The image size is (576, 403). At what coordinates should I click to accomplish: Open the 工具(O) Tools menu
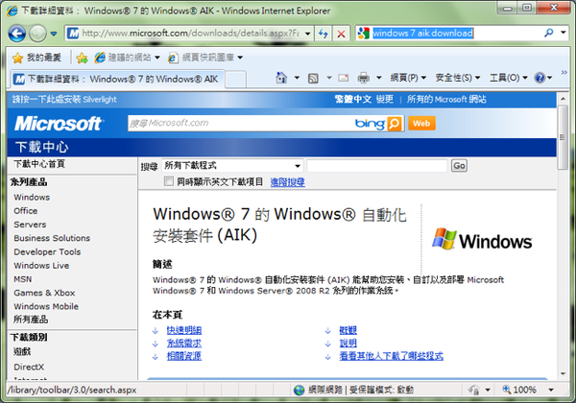509,78
